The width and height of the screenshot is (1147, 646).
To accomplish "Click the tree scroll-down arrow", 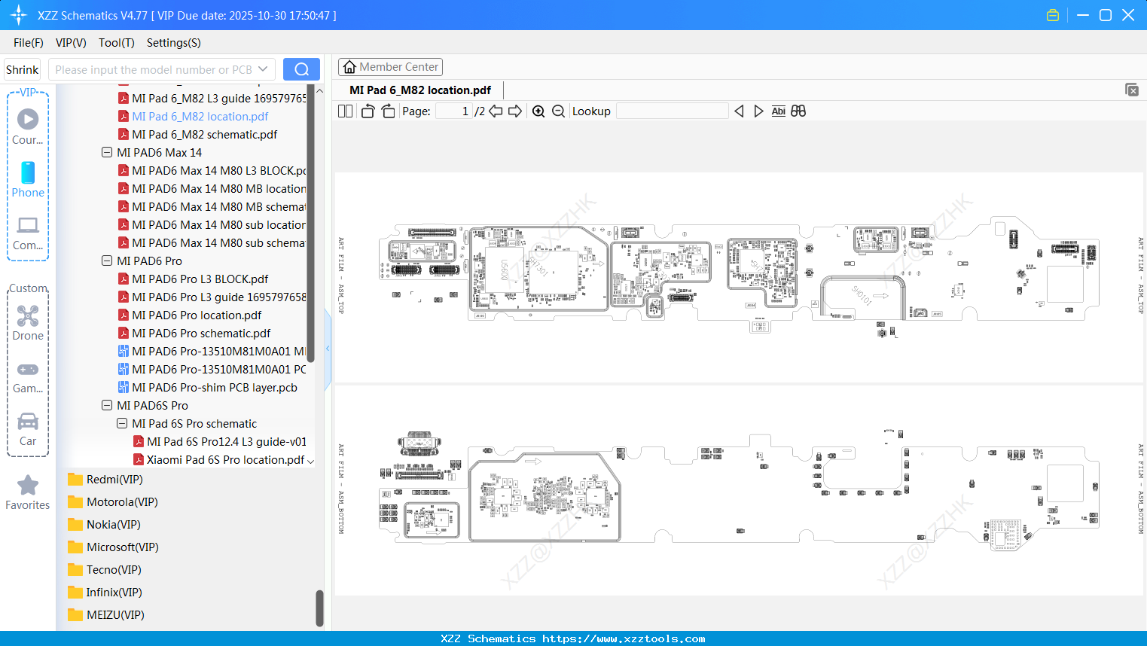I will (x=310, y=460).
